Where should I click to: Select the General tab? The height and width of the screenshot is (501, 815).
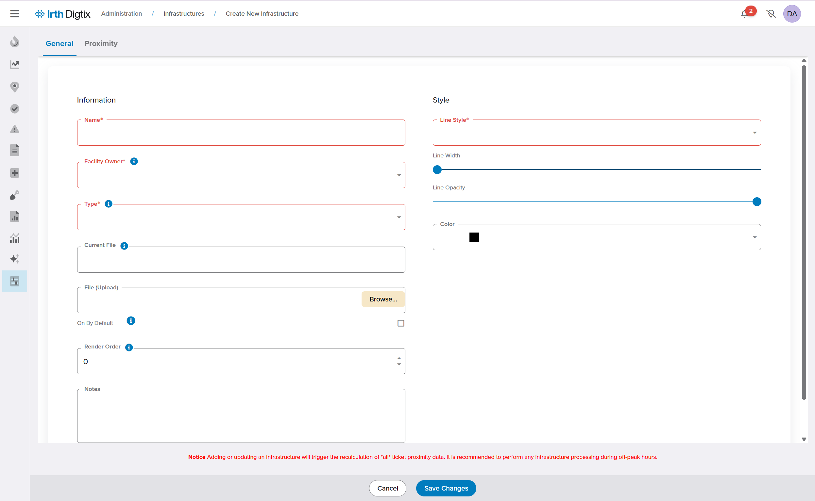pos(59,43)
